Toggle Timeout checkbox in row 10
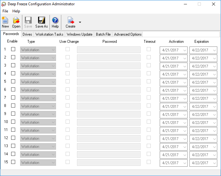Image resolution: width=221 pixels, height=176 pixels. coord(149,121)
